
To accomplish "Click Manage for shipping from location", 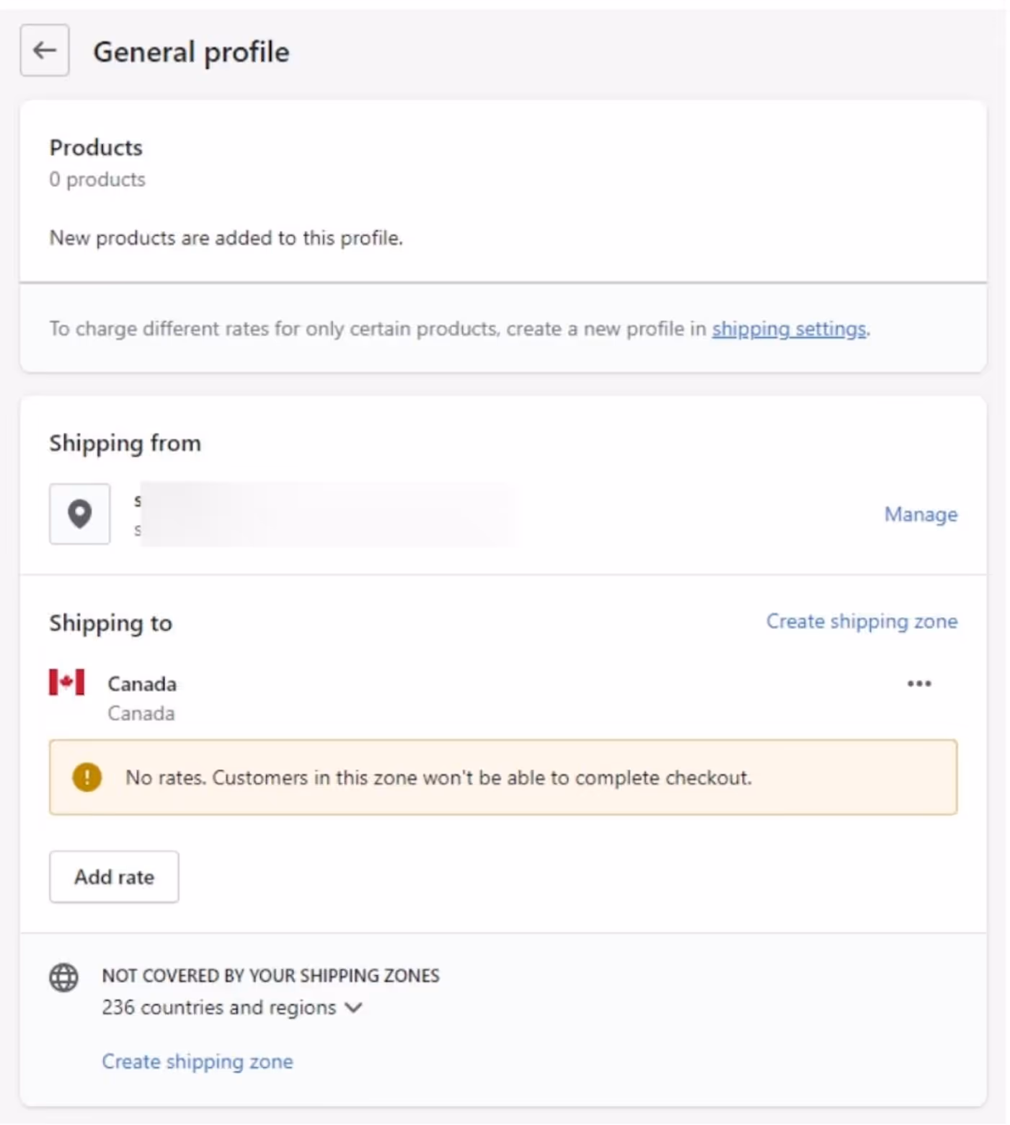I will [921, 514].
